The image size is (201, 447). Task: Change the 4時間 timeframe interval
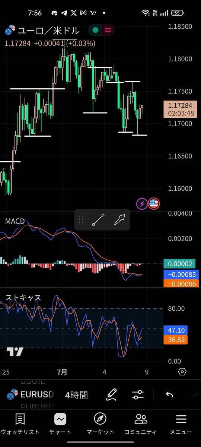(76, 395)
